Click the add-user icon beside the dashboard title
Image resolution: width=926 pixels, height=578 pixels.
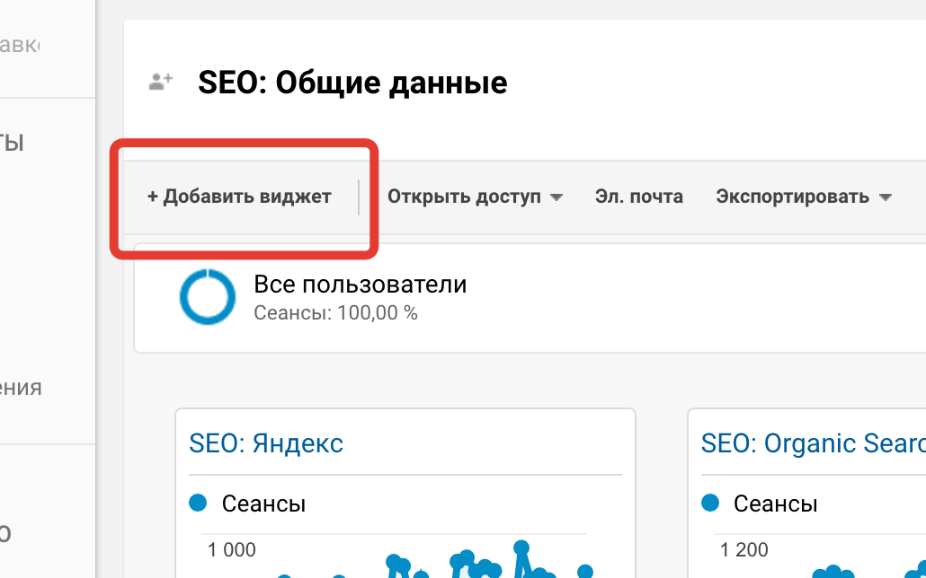160,81
